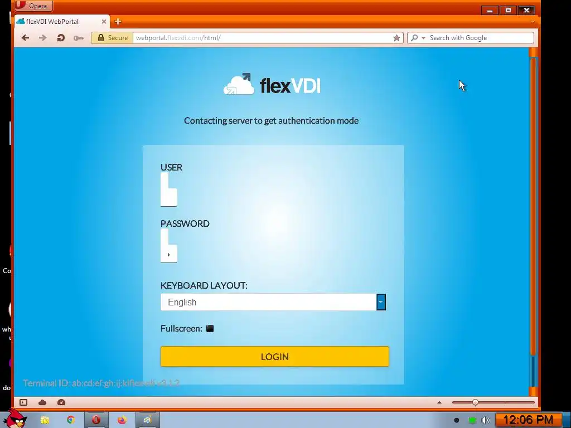Image resolution: width=571 pixels, height=428 pixels.
Task: Close the flexVDI WebPortal tab
Action: point(104,22)
